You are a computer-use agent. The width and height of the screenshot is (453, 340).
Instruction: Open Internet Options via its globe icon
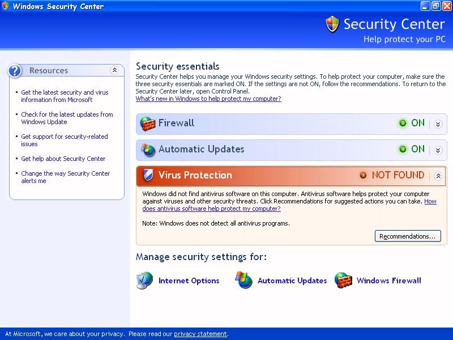[x=144, y=280]
